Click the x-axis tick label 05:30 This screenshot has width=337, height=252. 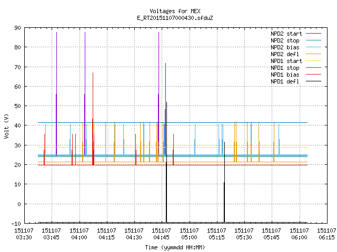point(244,237)
